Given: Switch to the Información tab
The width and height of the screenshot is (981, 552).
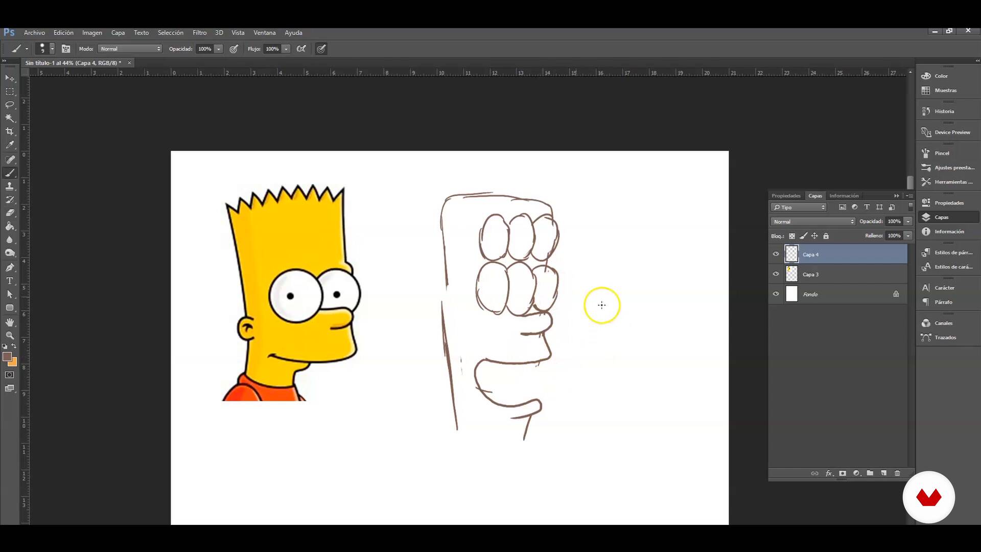Looking at the screenshot, I should [x=844, y=196].
